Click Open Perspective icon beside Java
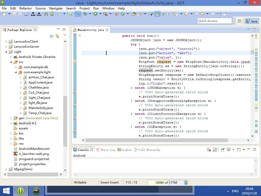The height and width of the screenshot is (196, 261). 240,21
